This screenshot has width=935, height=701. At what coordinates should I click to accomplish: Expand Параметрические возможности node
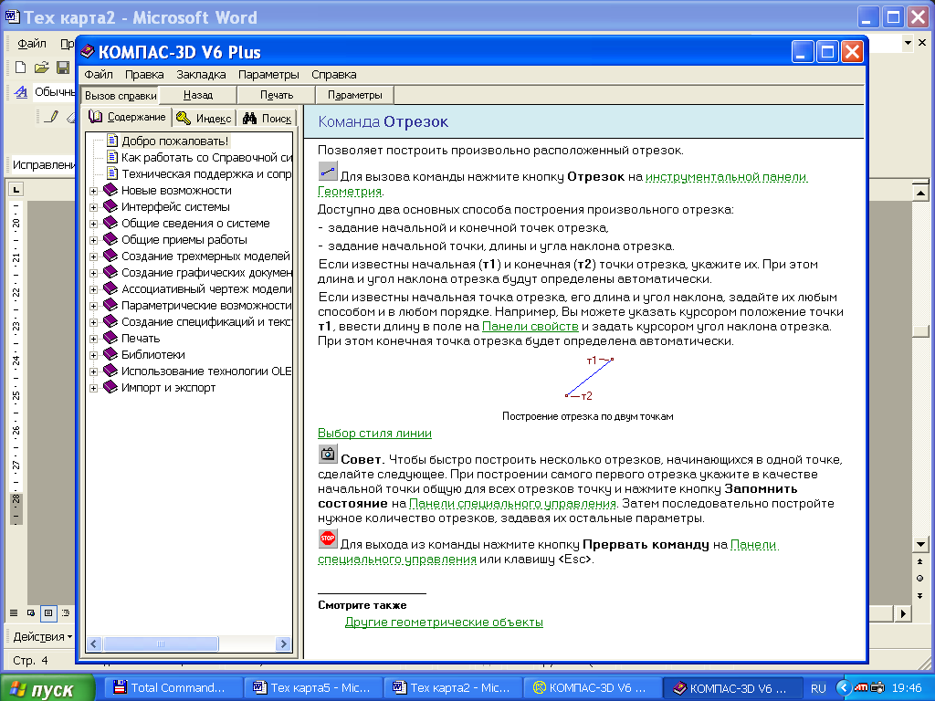(94, 307)
